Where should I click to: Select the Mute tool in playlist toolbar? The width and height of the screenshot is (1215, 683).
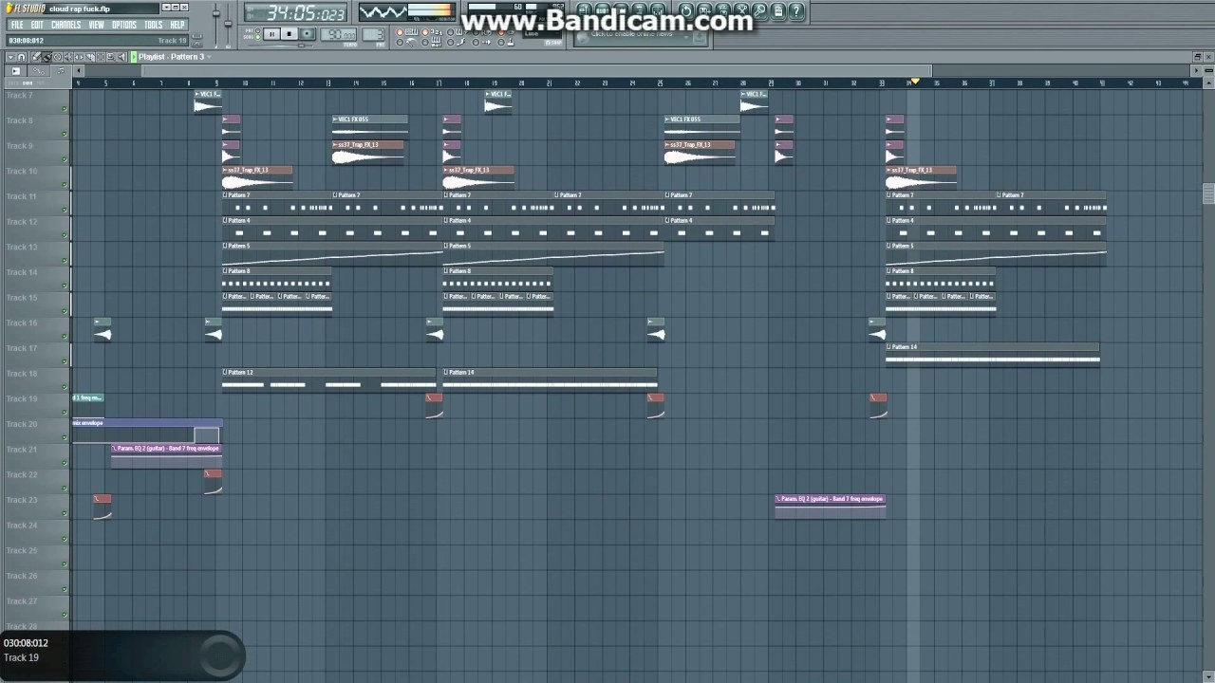[x=68, y=57]
